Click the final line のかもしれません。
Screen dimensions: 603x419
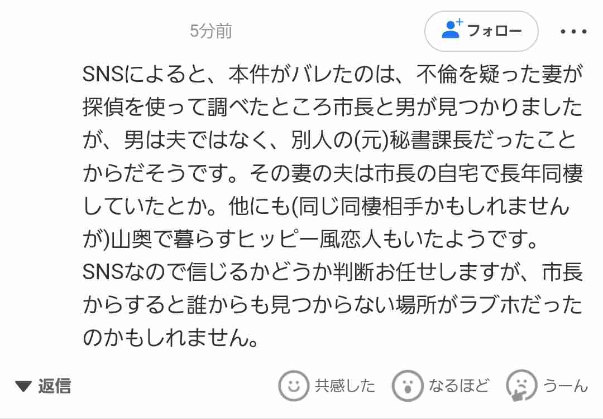click(170, 338)
